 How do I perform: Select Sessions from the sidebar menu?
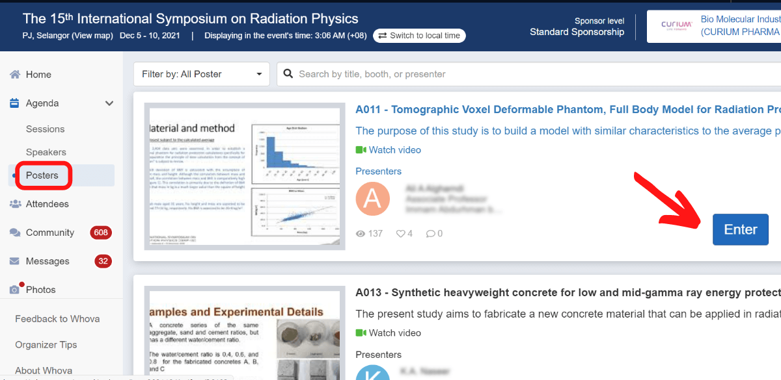(46, 129)
